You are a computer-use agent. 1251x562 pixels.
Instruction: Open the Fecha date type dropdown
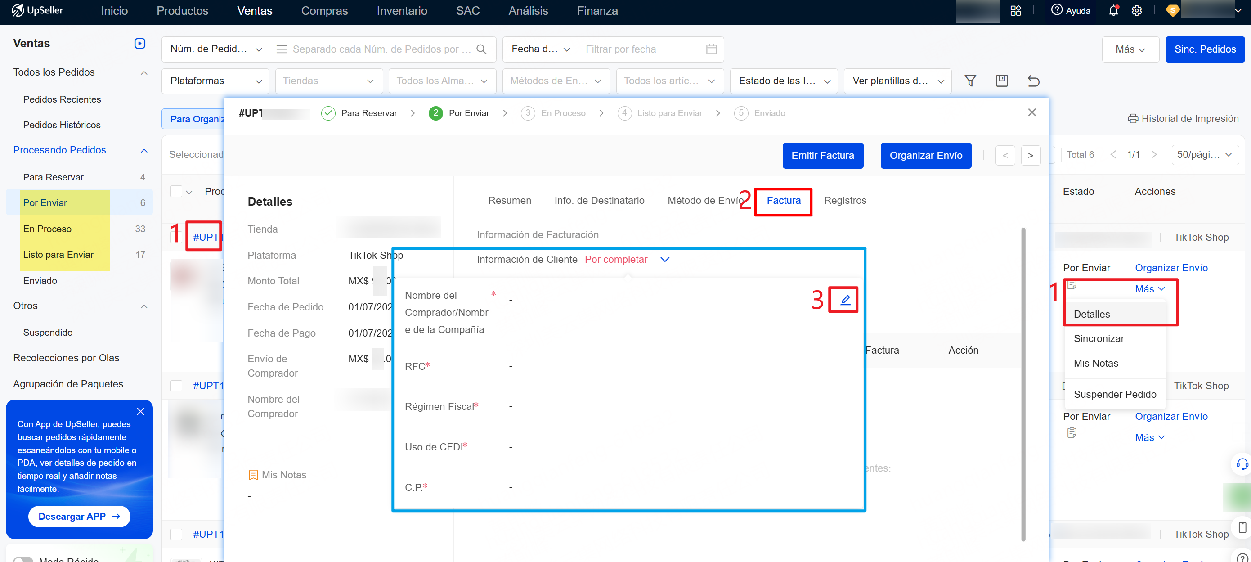pos(539,49)
